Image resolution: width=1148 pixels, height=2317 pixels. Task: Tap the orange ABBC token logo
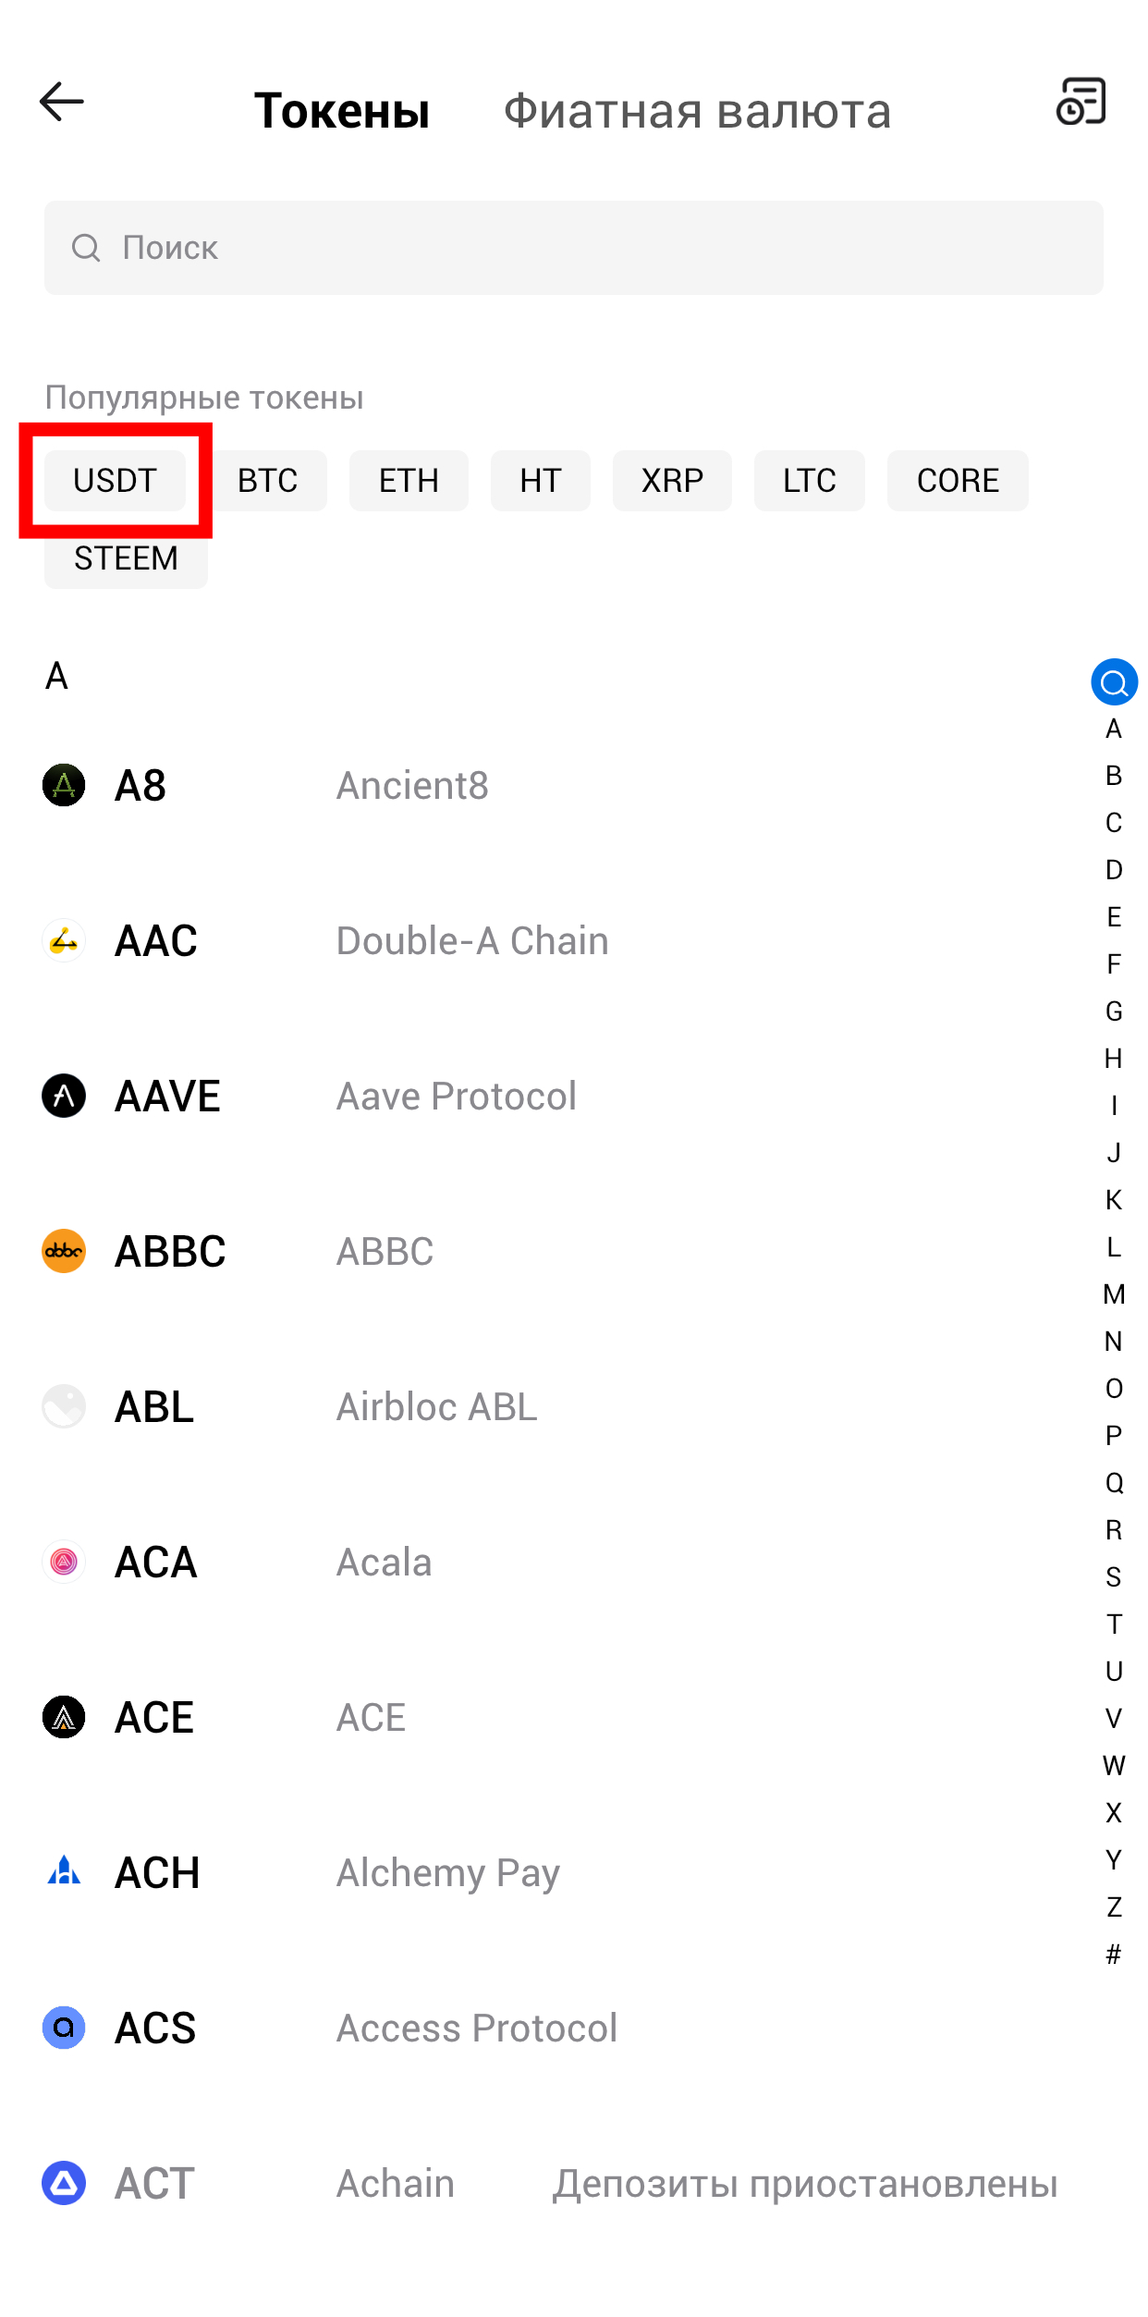pyautogui.click(x=64, y=1251)
